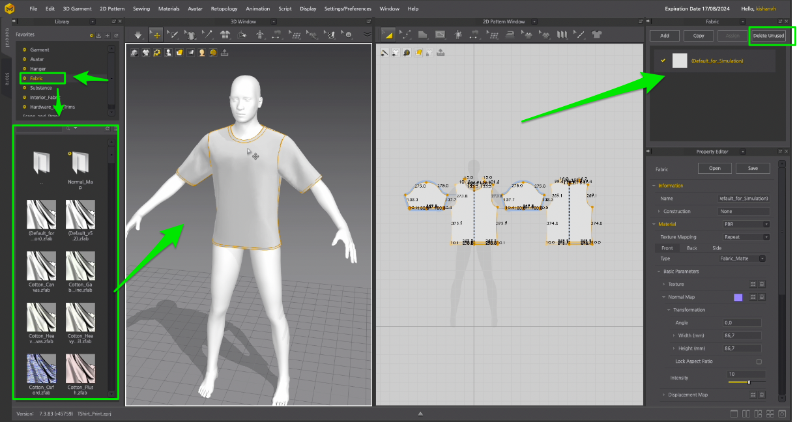
Task: Click the globe render style icon in 3D viewport
Action: click(x=212, y=53)
